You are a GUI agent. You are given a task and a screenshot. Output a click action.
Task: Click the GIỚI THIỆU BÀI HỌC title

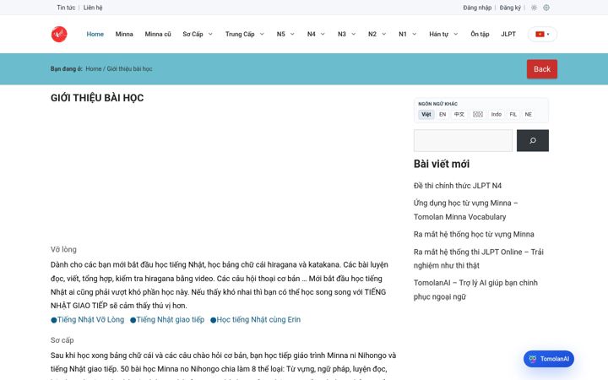click(97, 98)
